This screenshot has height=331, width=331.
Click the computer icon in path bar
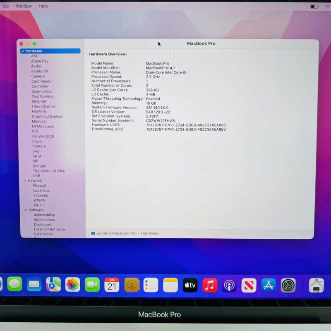[x=93, y=233]
